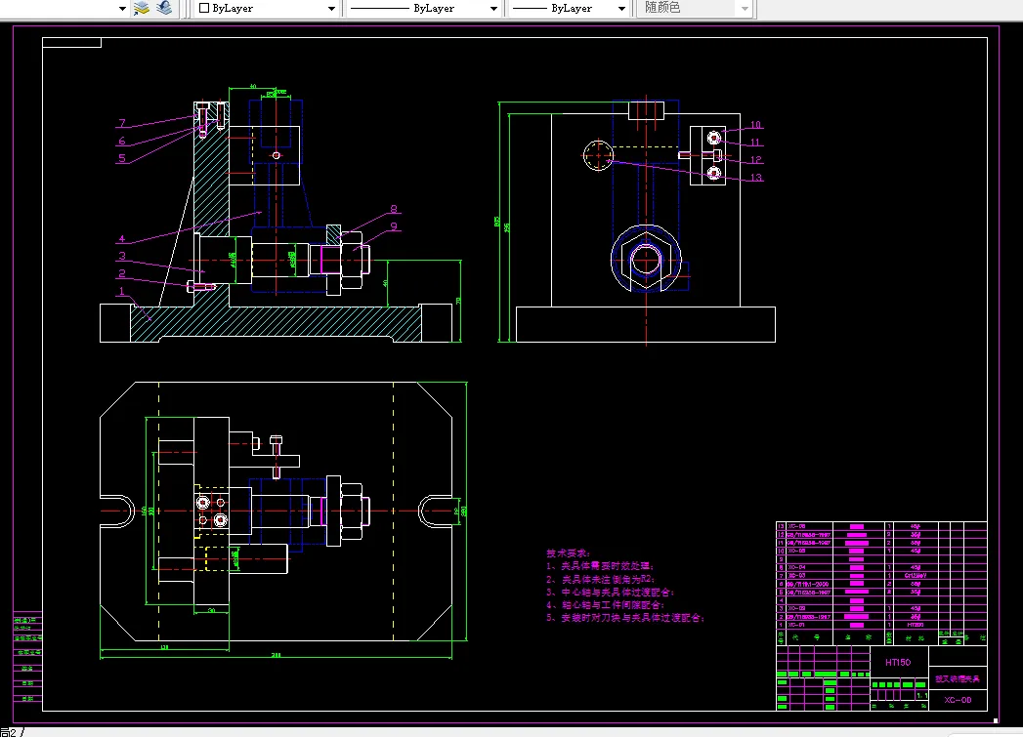Click balloon number 13 in right view
Viewport: 1023px width, 737px height.
(x=756, y=178)
